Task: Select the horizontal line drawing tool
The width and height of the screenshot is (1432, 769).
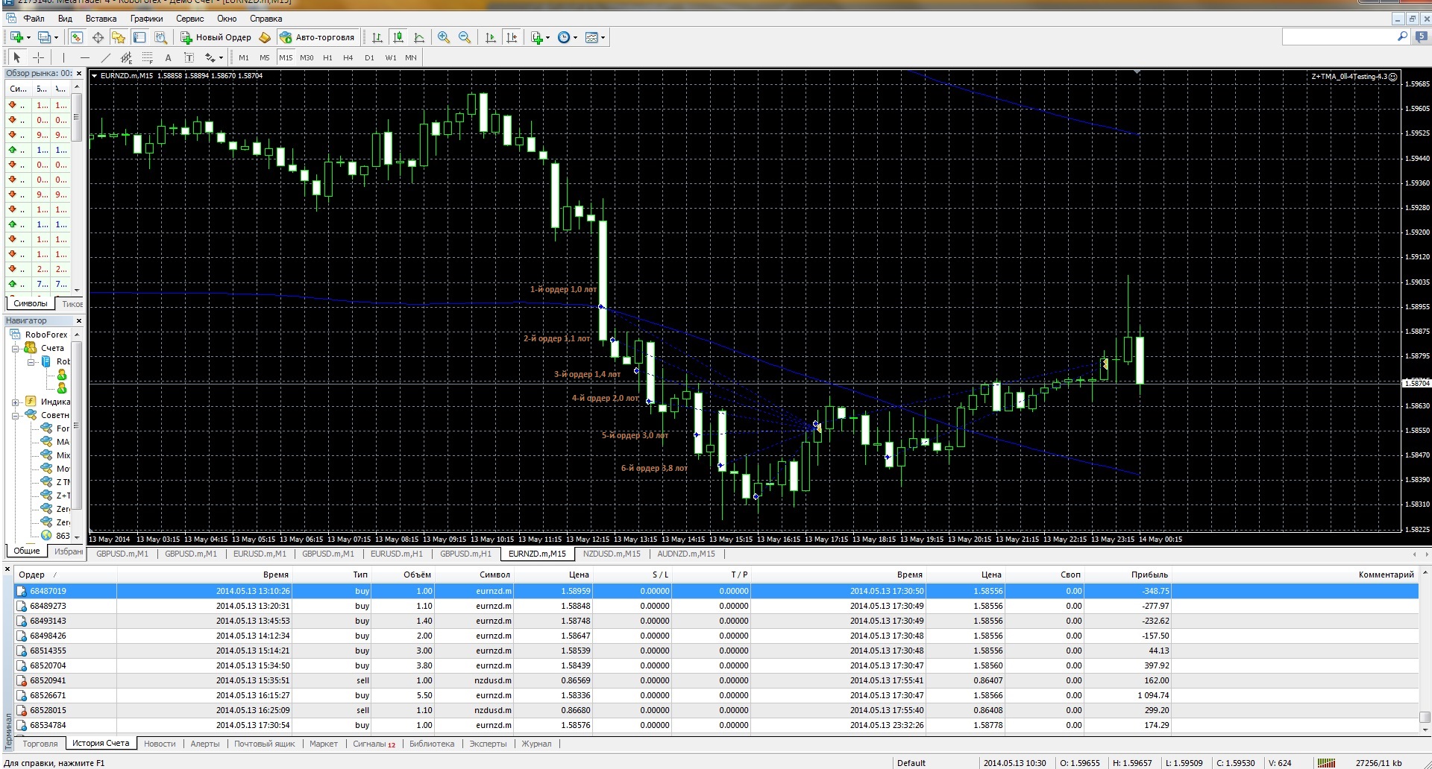Action: (x=84, y=57)
